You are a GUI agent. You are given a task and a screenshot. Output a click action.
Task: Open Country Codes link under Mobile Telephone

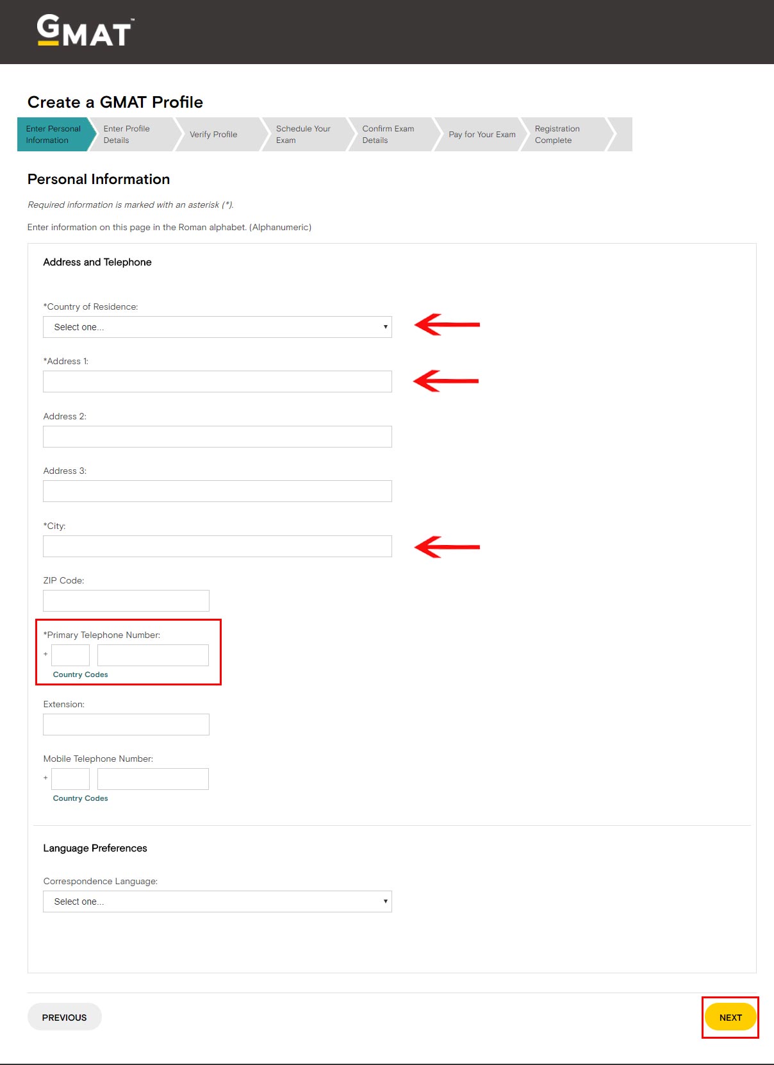tap(80, 798)
